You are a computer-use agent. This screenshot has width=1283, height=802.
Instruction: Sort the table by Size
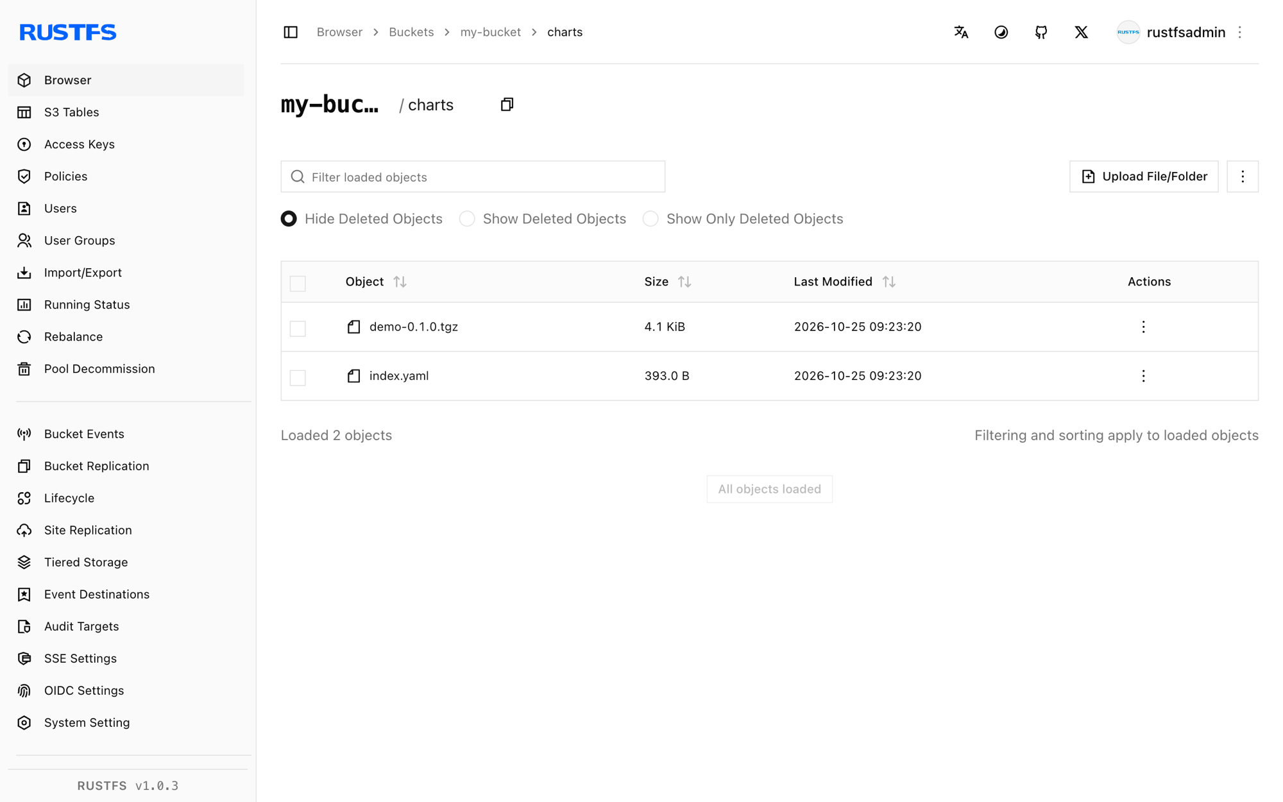tap(684, 282)
